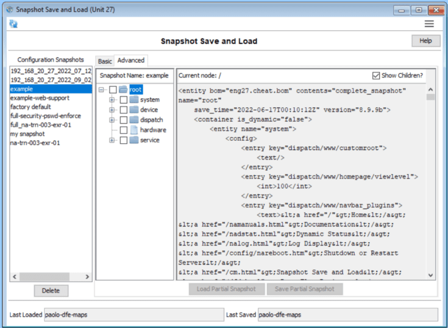
Task: Click the refresh icon in the toolbar
Action: pyautogui.click(x=13, y=24)
